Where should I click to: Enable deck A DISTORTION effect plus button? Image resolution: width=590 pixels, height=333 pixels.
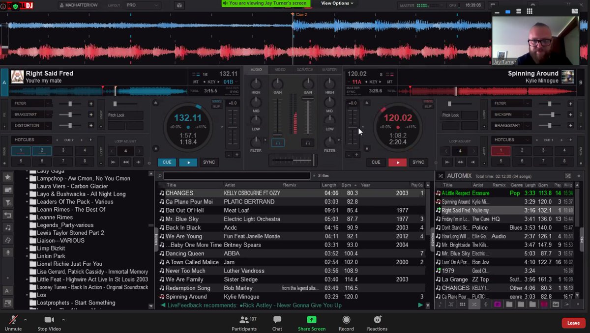coord(91,125)
